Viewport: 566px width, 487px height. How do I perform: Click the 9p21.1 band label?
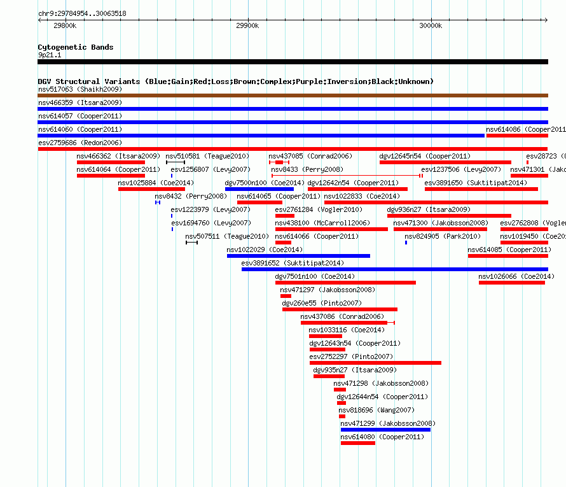pyautogui.click(x=50, y=55)
